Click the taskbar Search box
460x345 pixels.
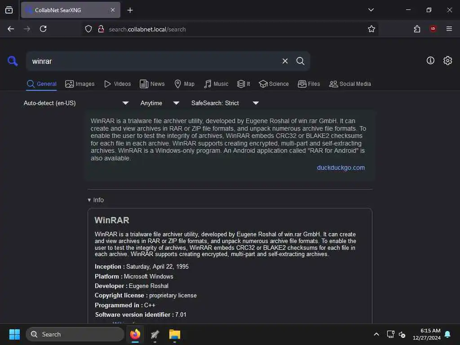[75, 334]
